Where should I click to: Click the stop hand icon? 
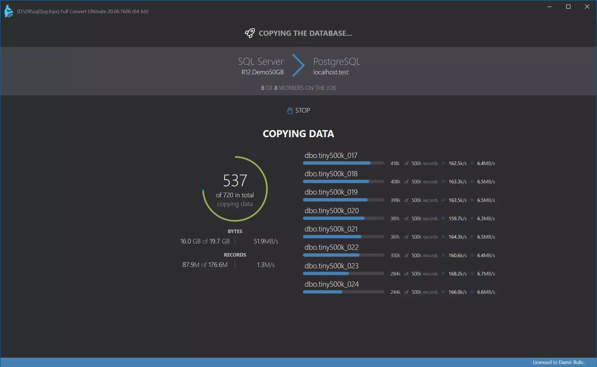click(x=289, y=110)
